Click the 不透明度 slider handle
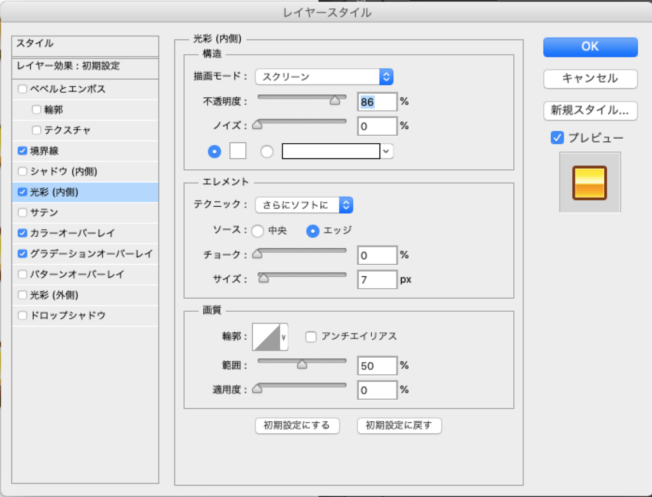The width and height of the screenshot is (652, 497). pyautogui.click(x=335, y=101)
